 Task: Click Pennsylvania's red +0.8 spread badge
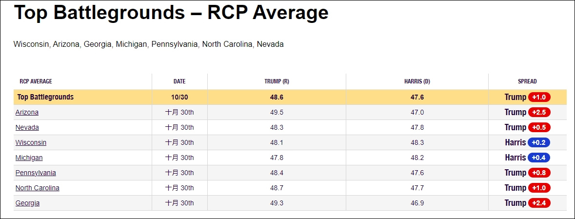[x=539, y=173]
